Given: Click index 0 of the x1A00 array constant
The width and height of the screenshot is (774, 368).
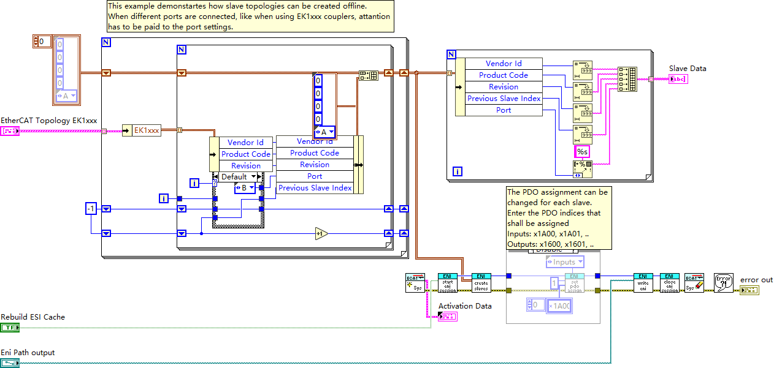Looking at the screenshot, I should tap(536, 305).
